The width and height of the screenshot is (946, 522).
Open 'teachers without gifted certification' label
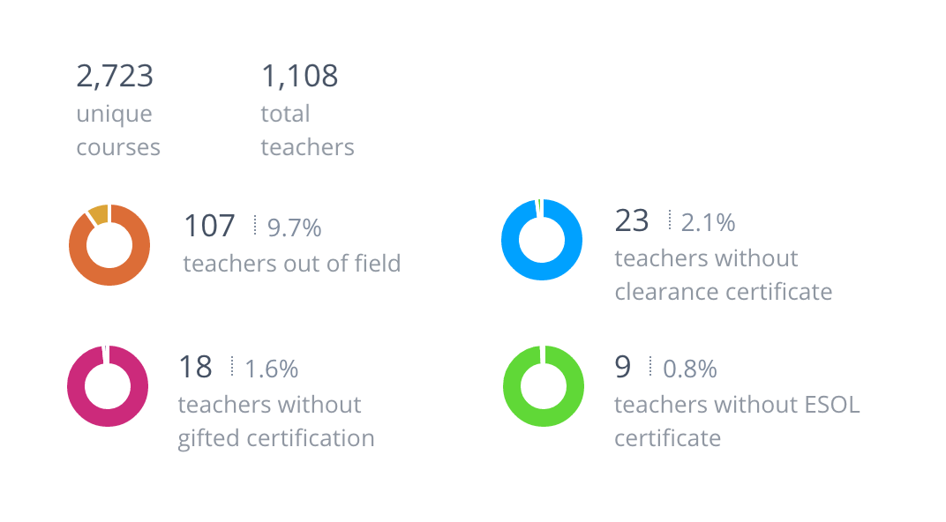coord(275,421)
